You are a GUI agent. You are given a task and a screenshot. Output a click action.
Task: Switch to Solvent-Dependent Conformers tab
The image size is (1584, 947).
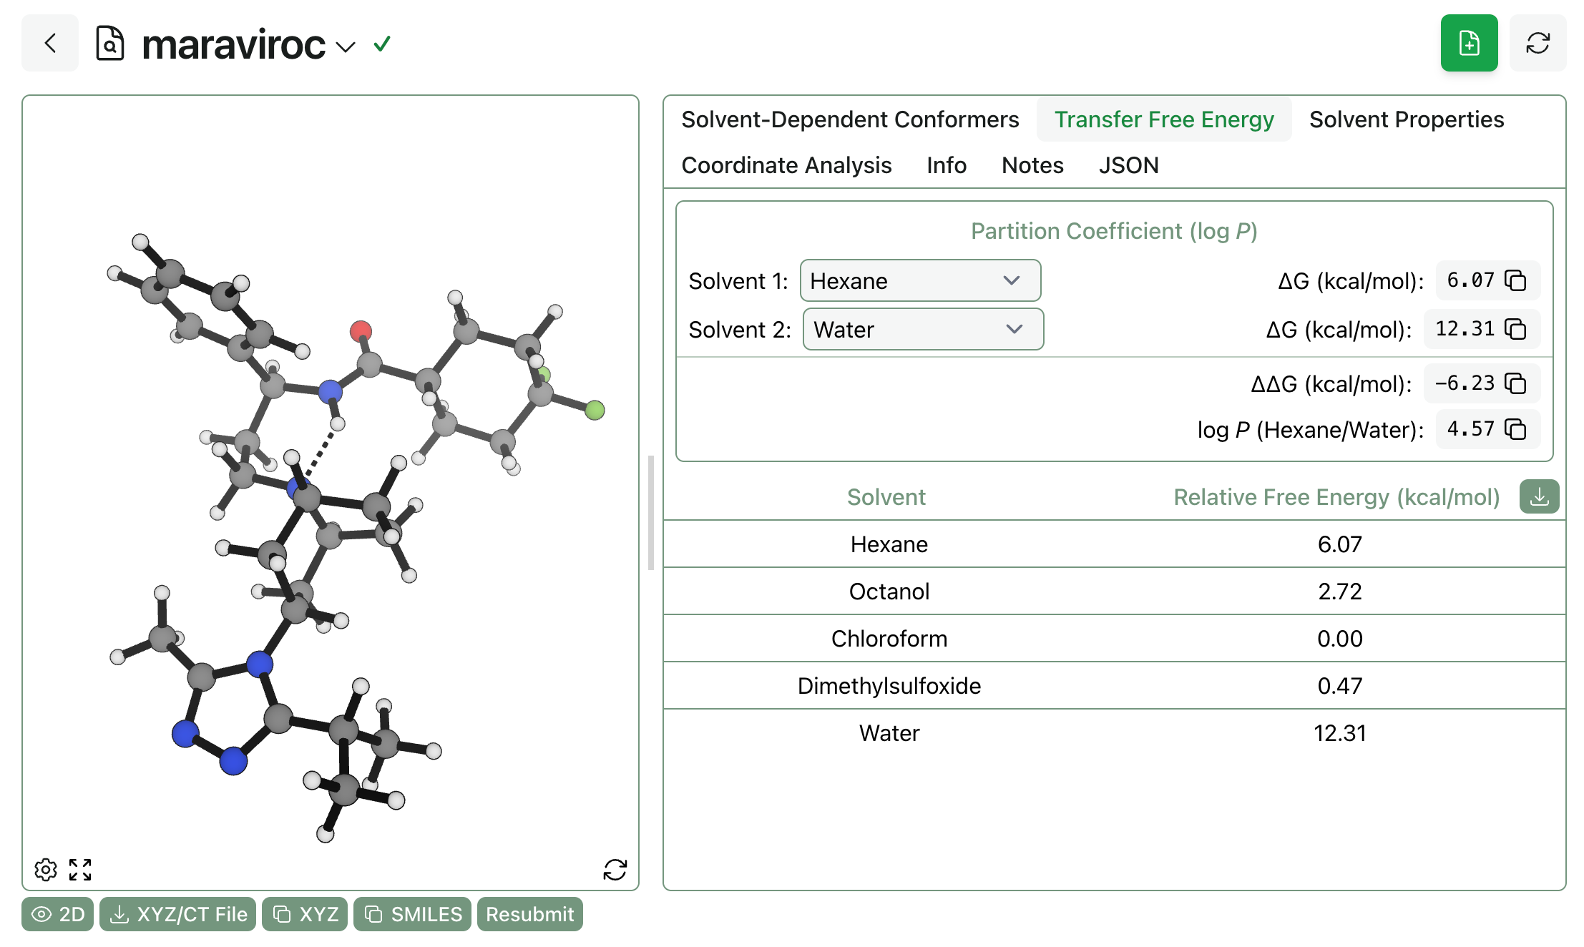(x=850, y=119)
